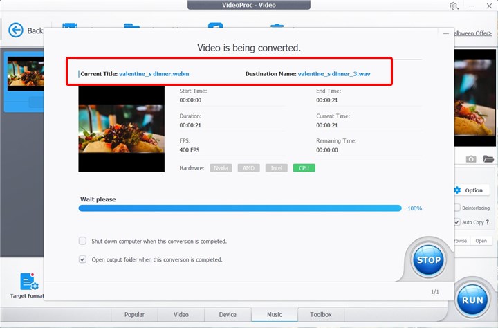This screenshot has width=498, height=328.
Task: Click the right-side preview image
Action: pos(474,98)
